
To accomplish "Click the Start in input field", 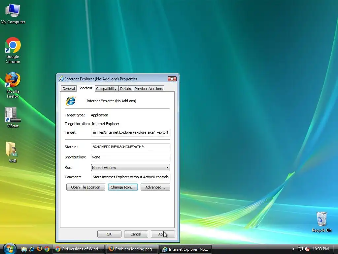I will (x=131, y=147).
